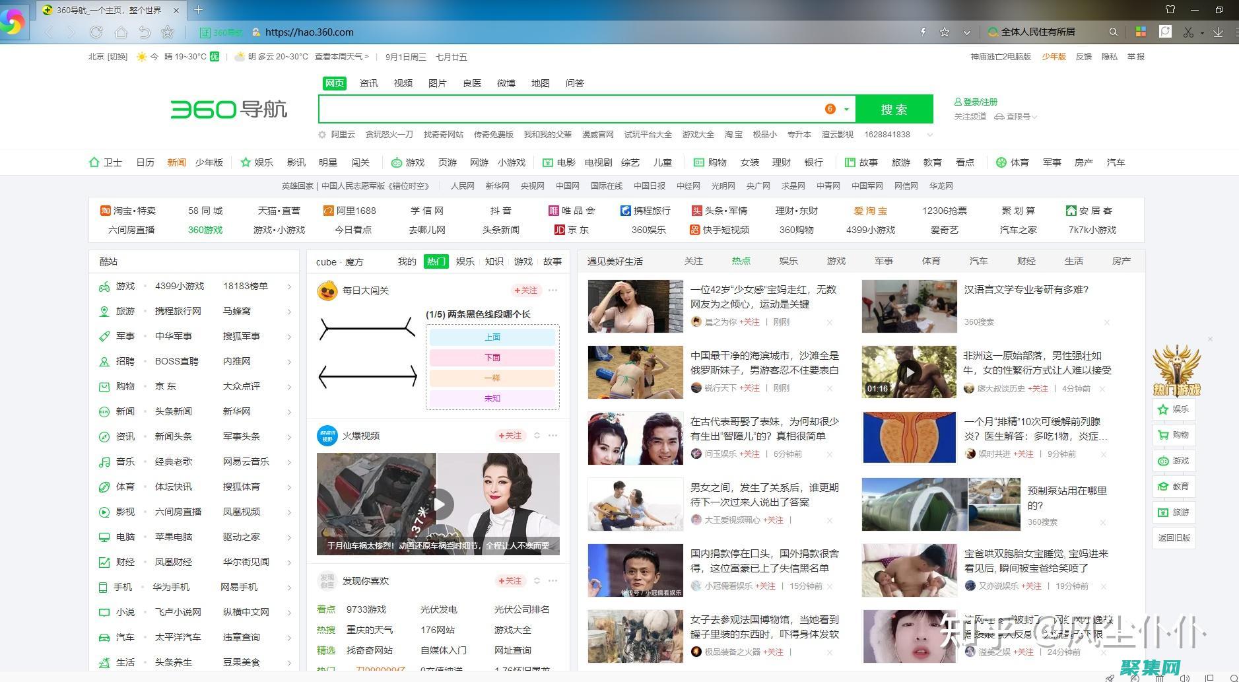
Task: Click the lightning speed-mode icon in address bar
Action: tap(924, 32)
